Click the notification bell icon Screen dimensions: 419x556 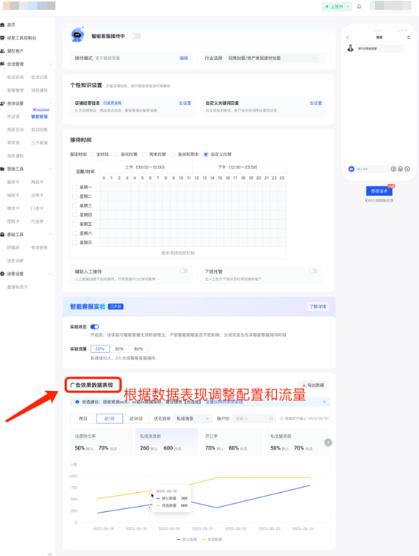pyautogui.click(x=359, y=6)
